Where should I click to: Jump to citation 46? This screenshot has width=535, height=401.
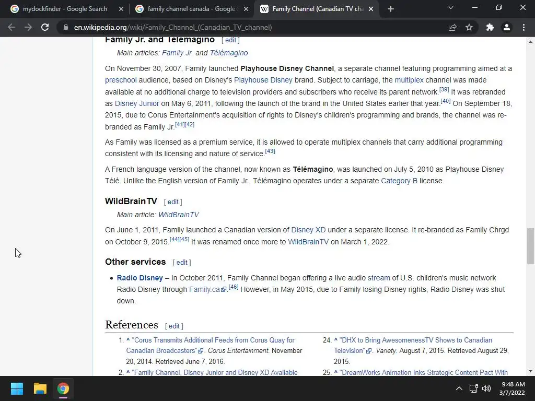pos(234,287)
